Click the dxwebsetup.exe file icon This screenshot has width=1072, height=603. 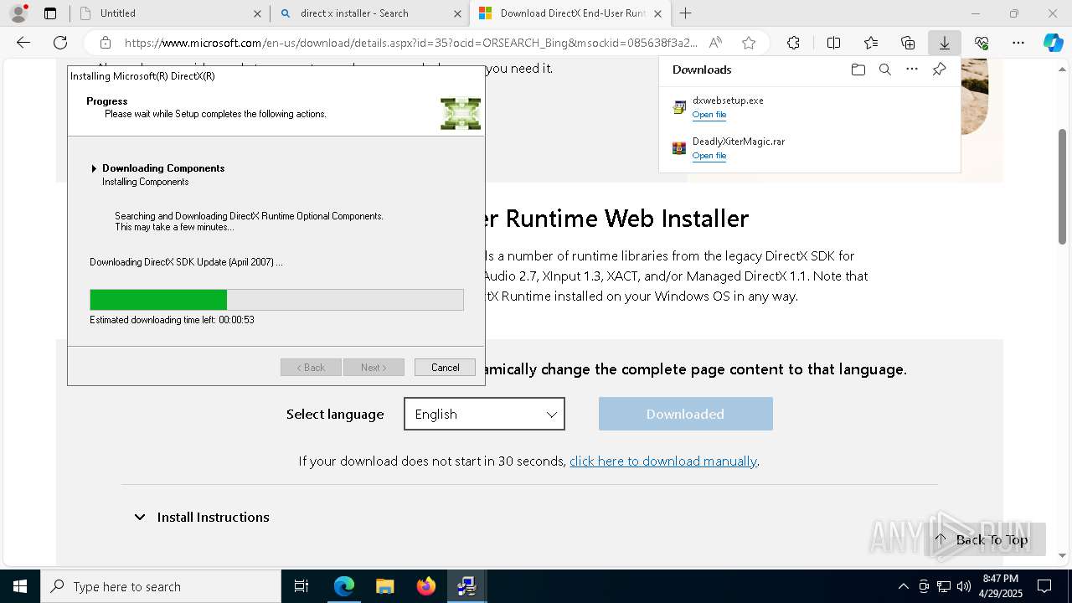[679, 107]
